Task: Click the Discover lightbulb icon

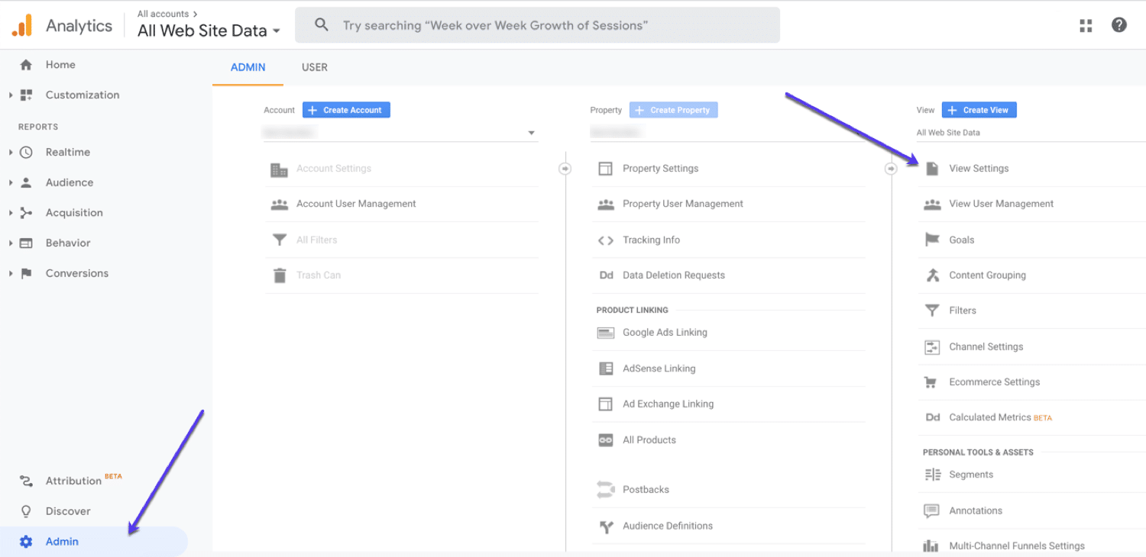Action: coord(26,510)
